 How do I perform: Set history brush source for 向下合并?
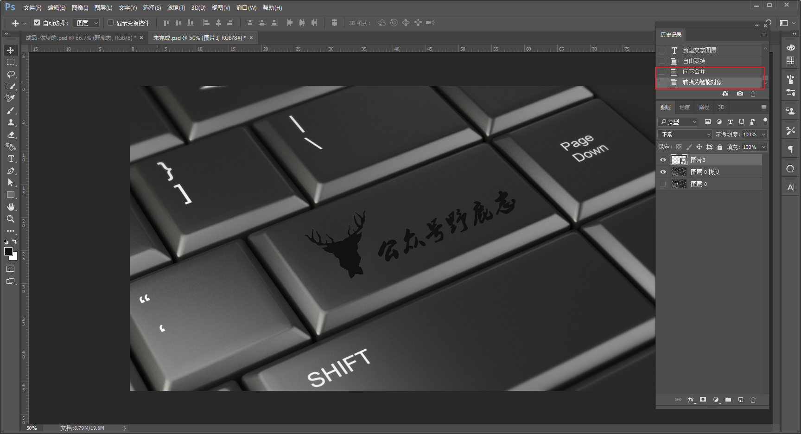[x=661, y=72]
